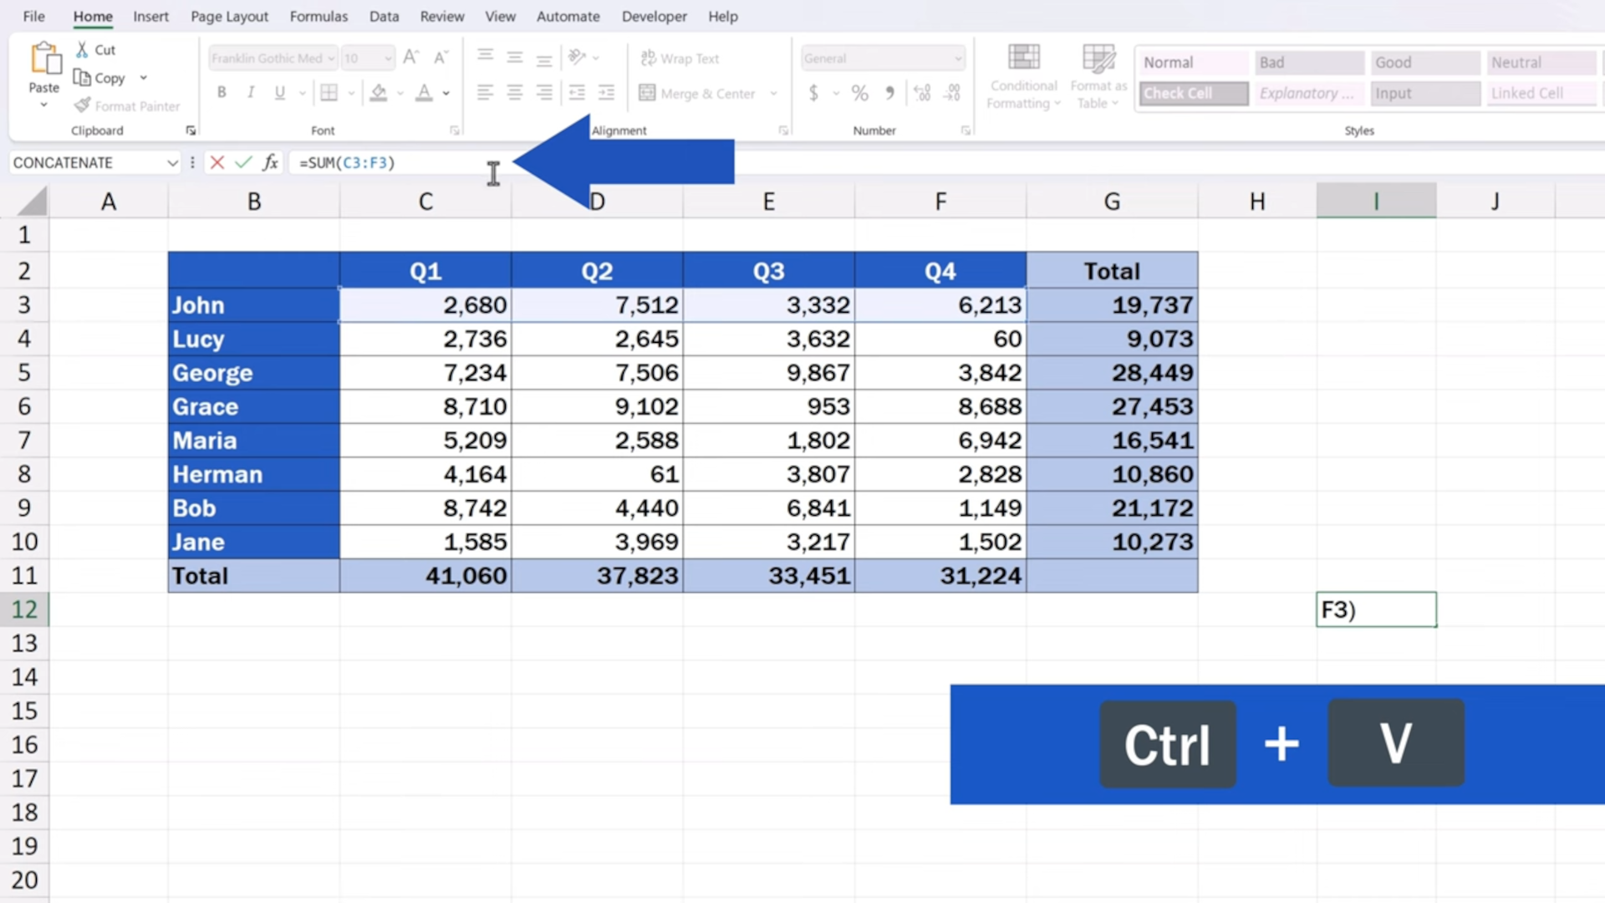Image resolution: width=1605 pixels, height=903 pixels.
Task: Select the Format Painter brush
Action: coord(82,105)
